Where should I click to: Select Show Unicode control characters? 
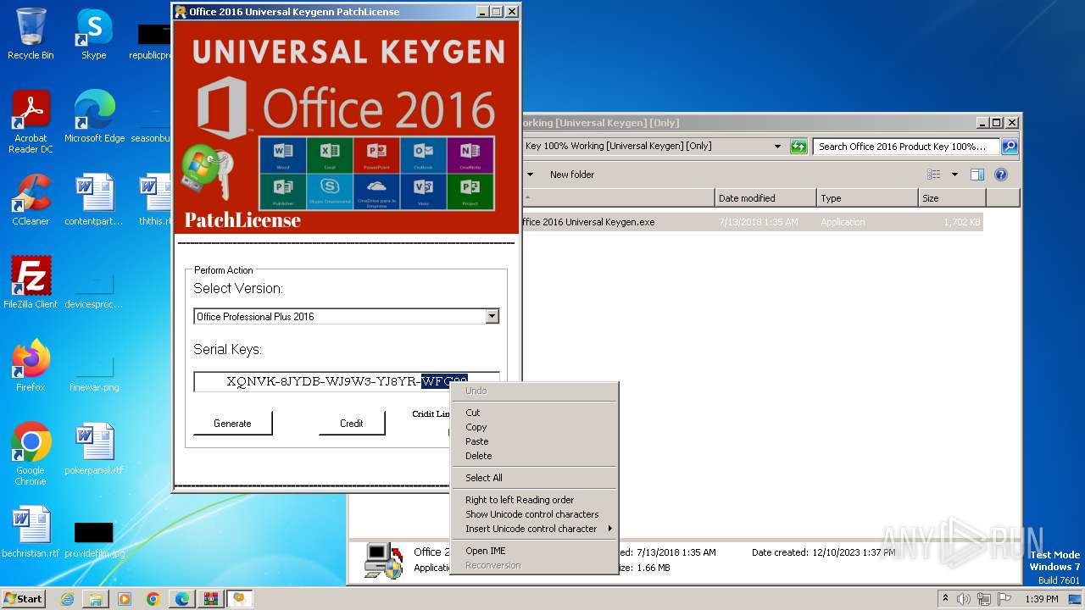[x=534, y=514]
